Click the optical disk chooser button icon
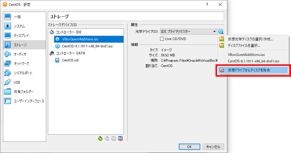This screenshot has height=153, width=291. tap(221, 32)
